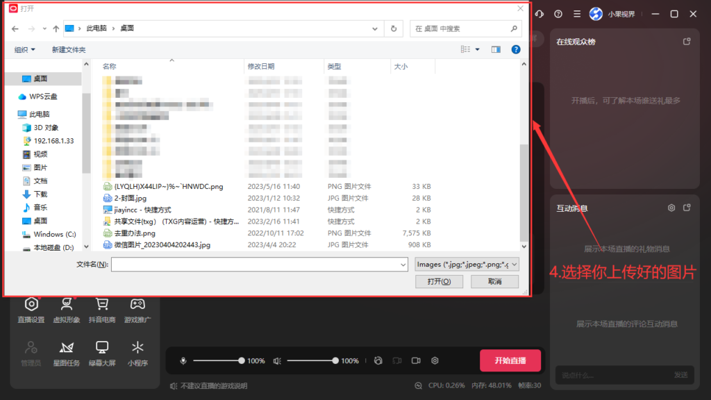This screenshot has width=711, height=400.
Task: Expand the 组织 organize menu
Action: pos(25,50)
